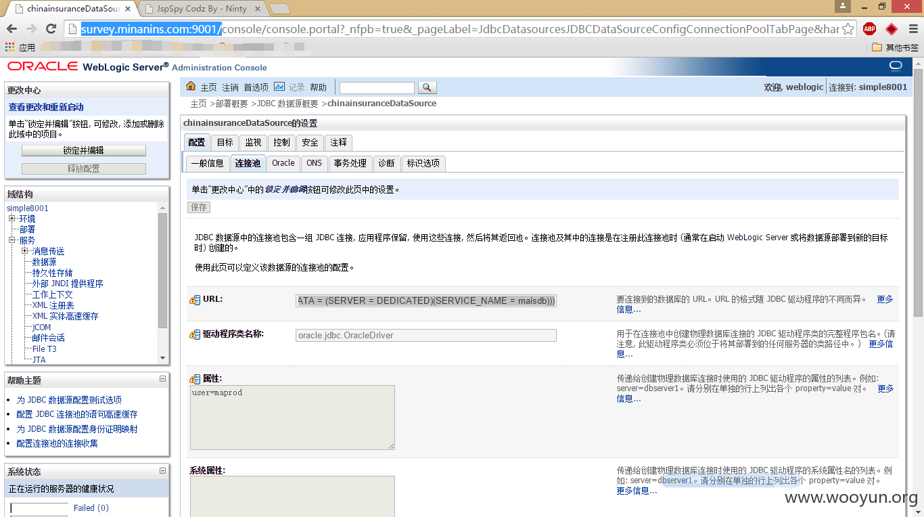The width and height of the screenshot is (924, 517).
Task: Click the magnifier search button
Action: click(428, 87)
